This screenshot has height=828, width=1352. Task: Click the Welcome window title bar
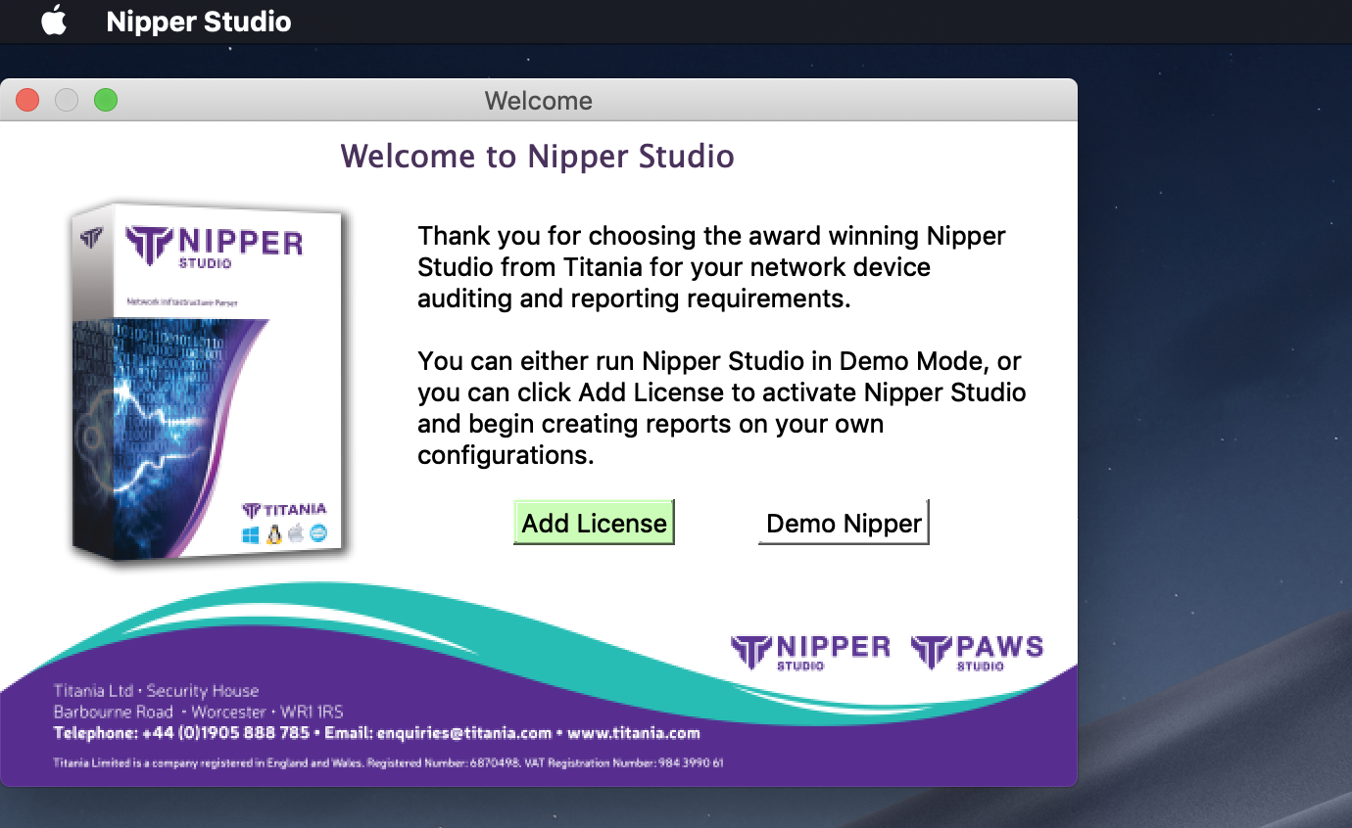[539, 100]
